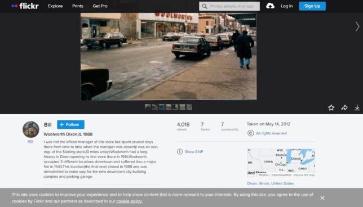Open the location map preview

(281, 163)
